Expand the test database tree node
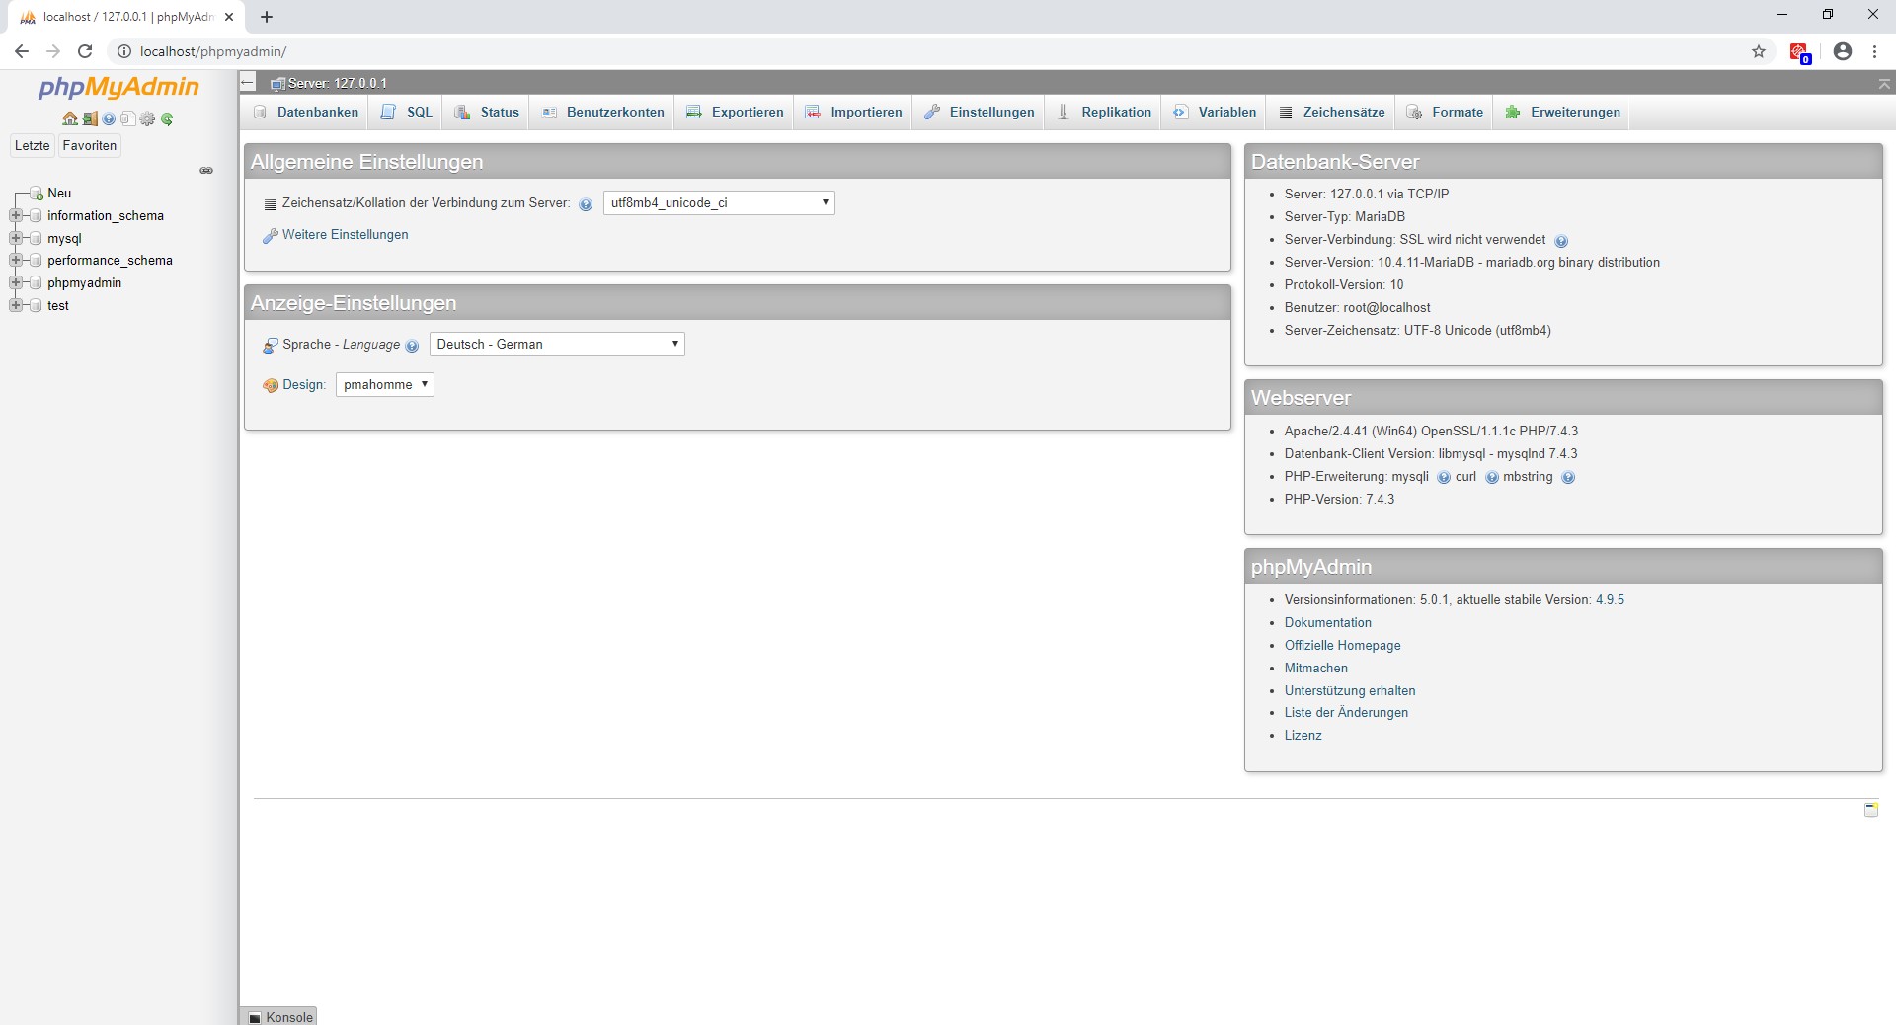 (15, 305)
